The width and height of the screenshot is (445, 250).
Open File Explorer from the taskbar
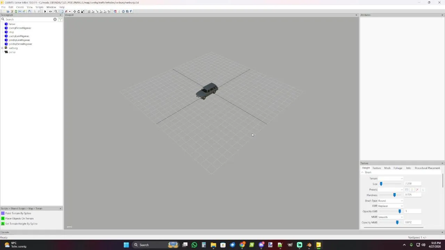point(213,245)
